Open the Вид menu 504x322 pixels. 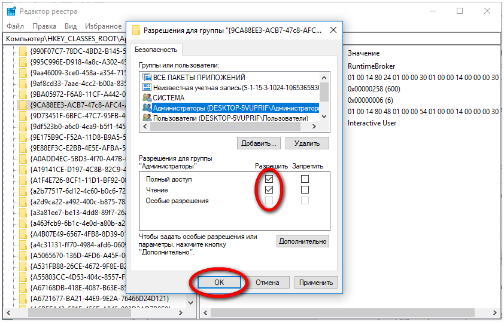click(71, 26)
